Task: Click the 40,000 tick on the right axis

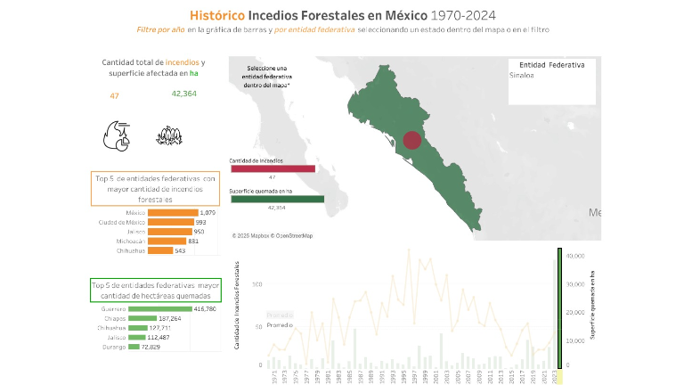Action: point(575,256)
